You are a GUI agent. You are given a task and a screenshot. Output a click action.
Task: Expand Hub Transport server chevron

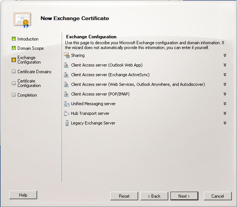(225, 113)
